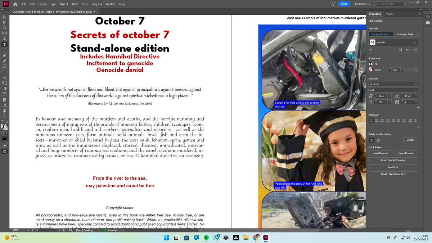Open the lightbulb Discover help icon

click(333, 4)
